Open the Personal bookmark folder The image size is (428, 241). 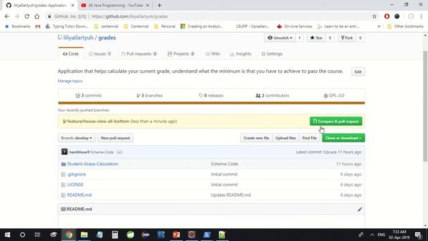tap(165, 26)
